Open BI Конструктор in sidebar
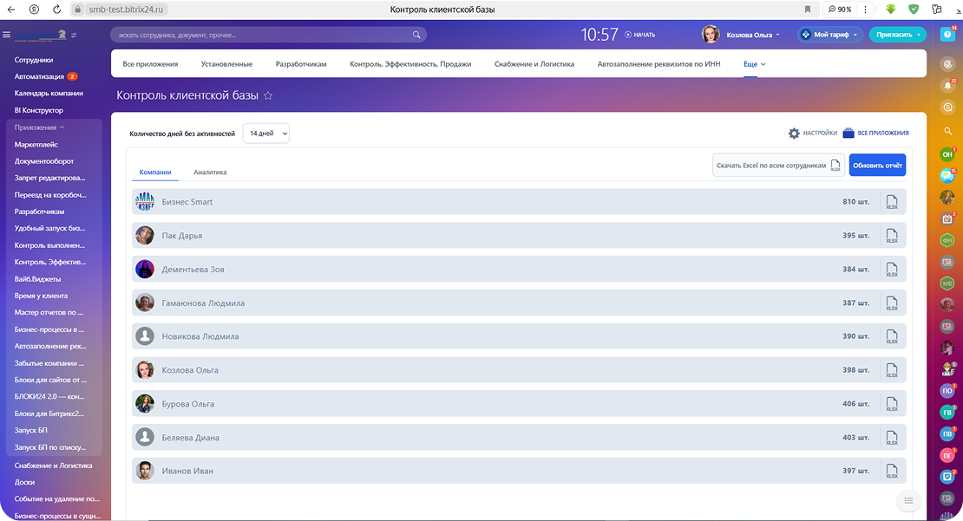This screenshot has height=521, width=963. pos(39,110)
